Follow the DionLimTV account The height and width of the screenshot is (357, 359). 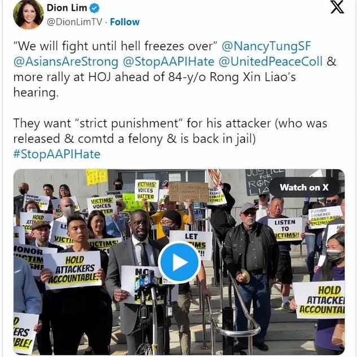click(x=125, y=22)
